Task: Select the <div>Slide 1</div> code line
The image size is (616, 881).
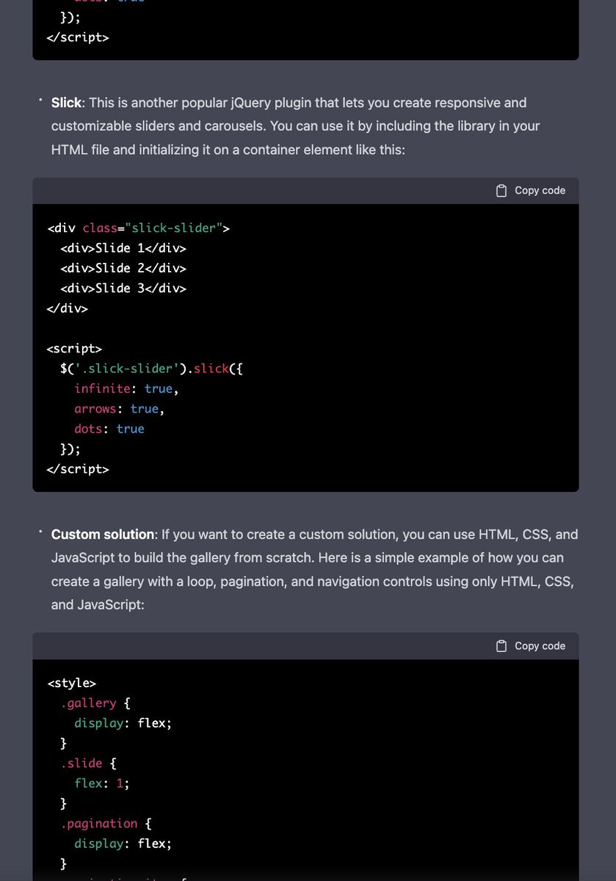Action: click(x=123, y=248)
